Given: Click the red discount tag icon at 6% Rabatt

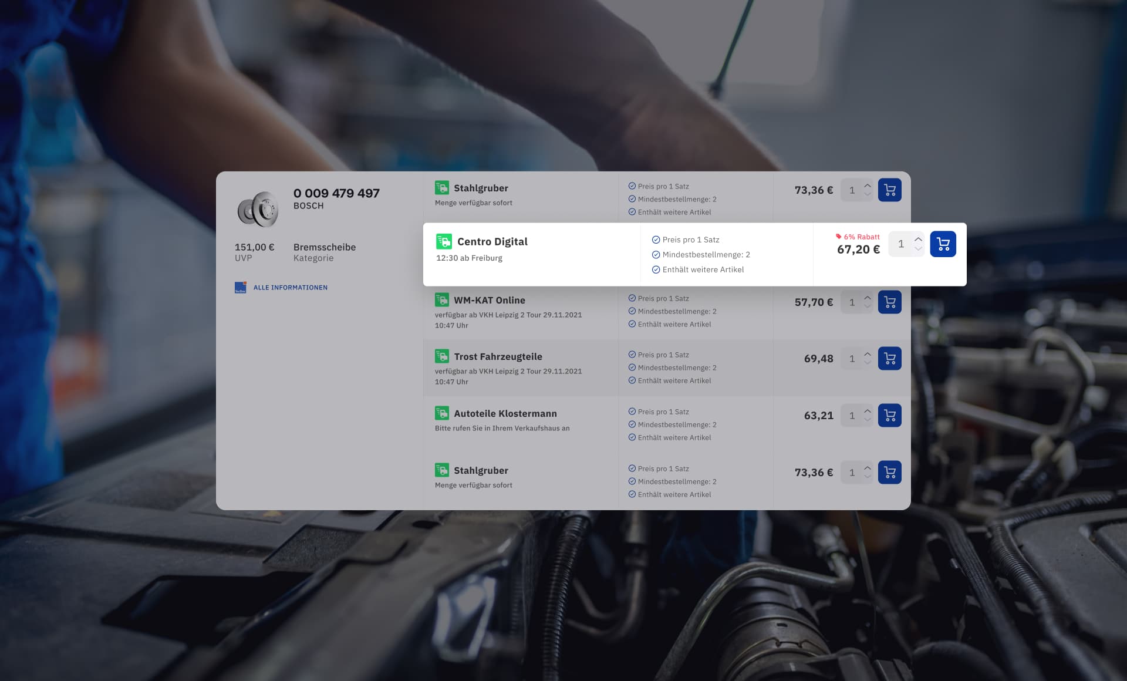Looking at the screenshot, I should coord(839,237).
